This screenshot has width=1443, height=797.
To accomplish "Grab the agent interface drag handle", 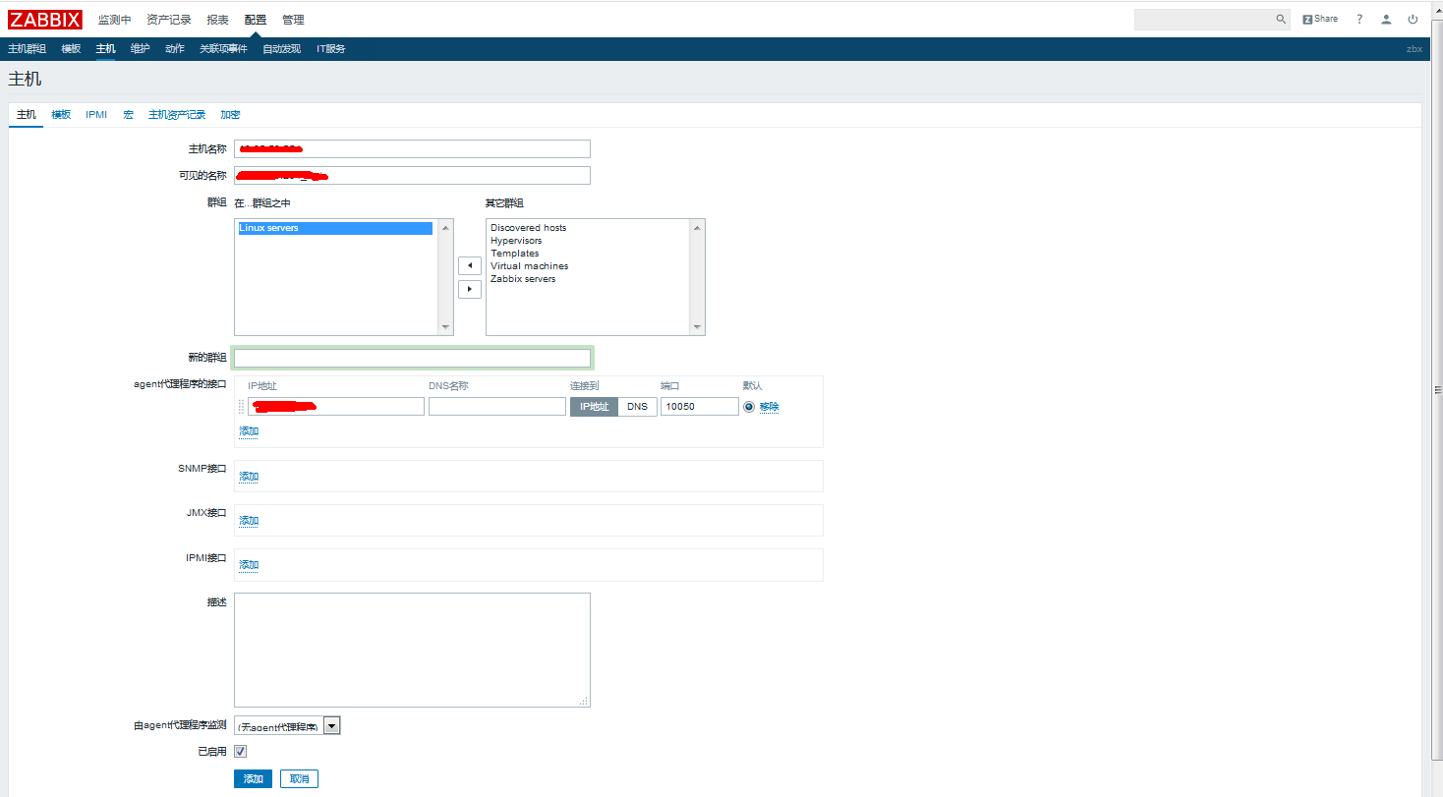I will 242,406.
